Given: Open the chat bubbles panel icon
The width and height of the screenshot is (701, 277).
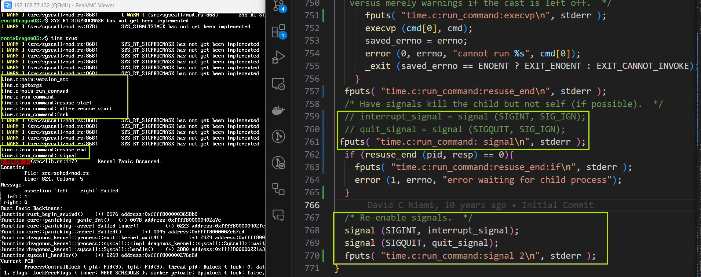Looking at the screenshot, I should 278,215.
